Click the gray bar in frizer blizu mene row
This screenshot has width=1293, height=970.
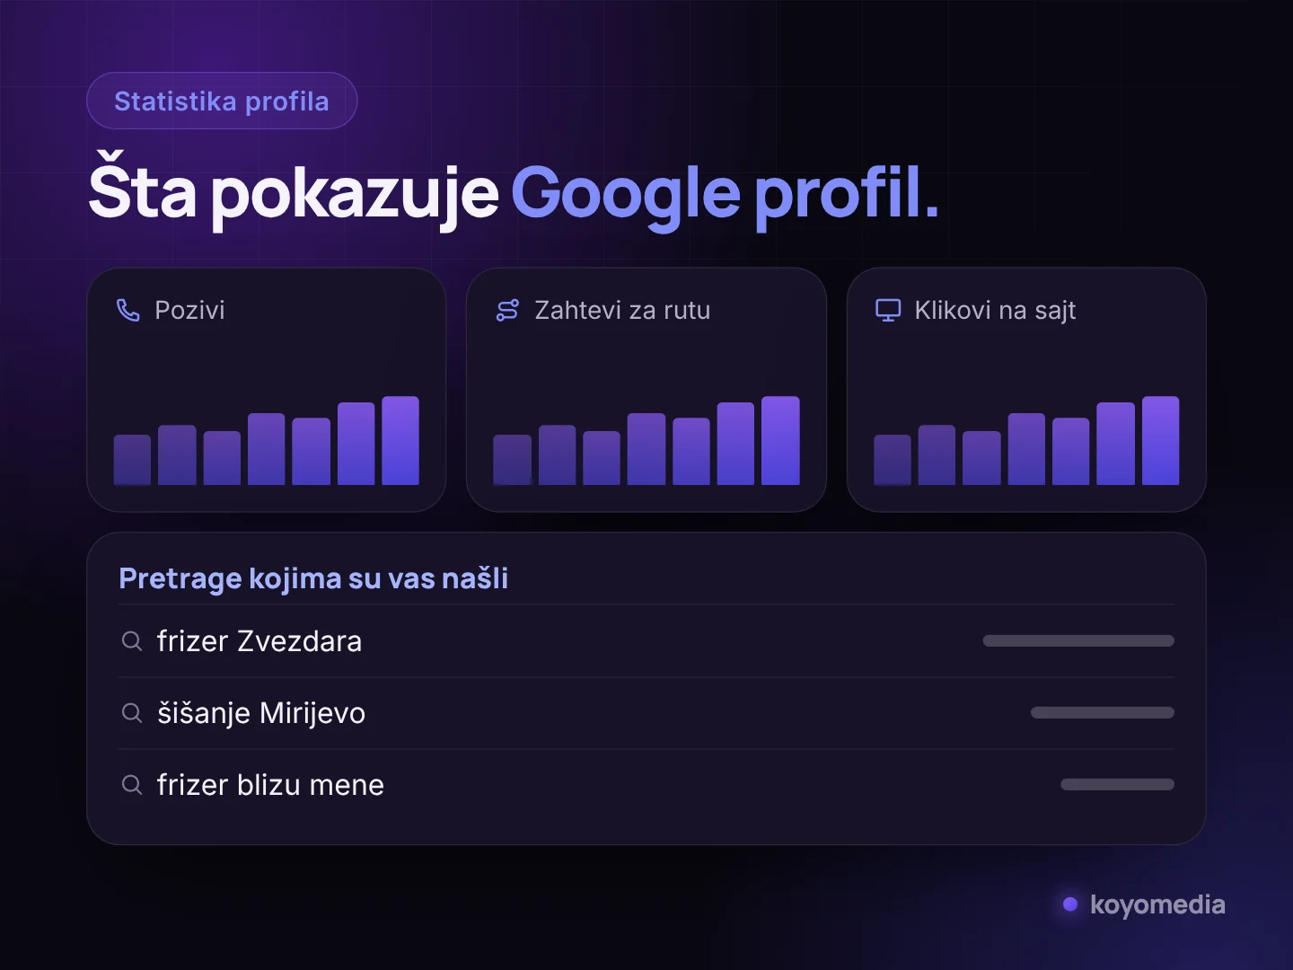click(1117, 785)
